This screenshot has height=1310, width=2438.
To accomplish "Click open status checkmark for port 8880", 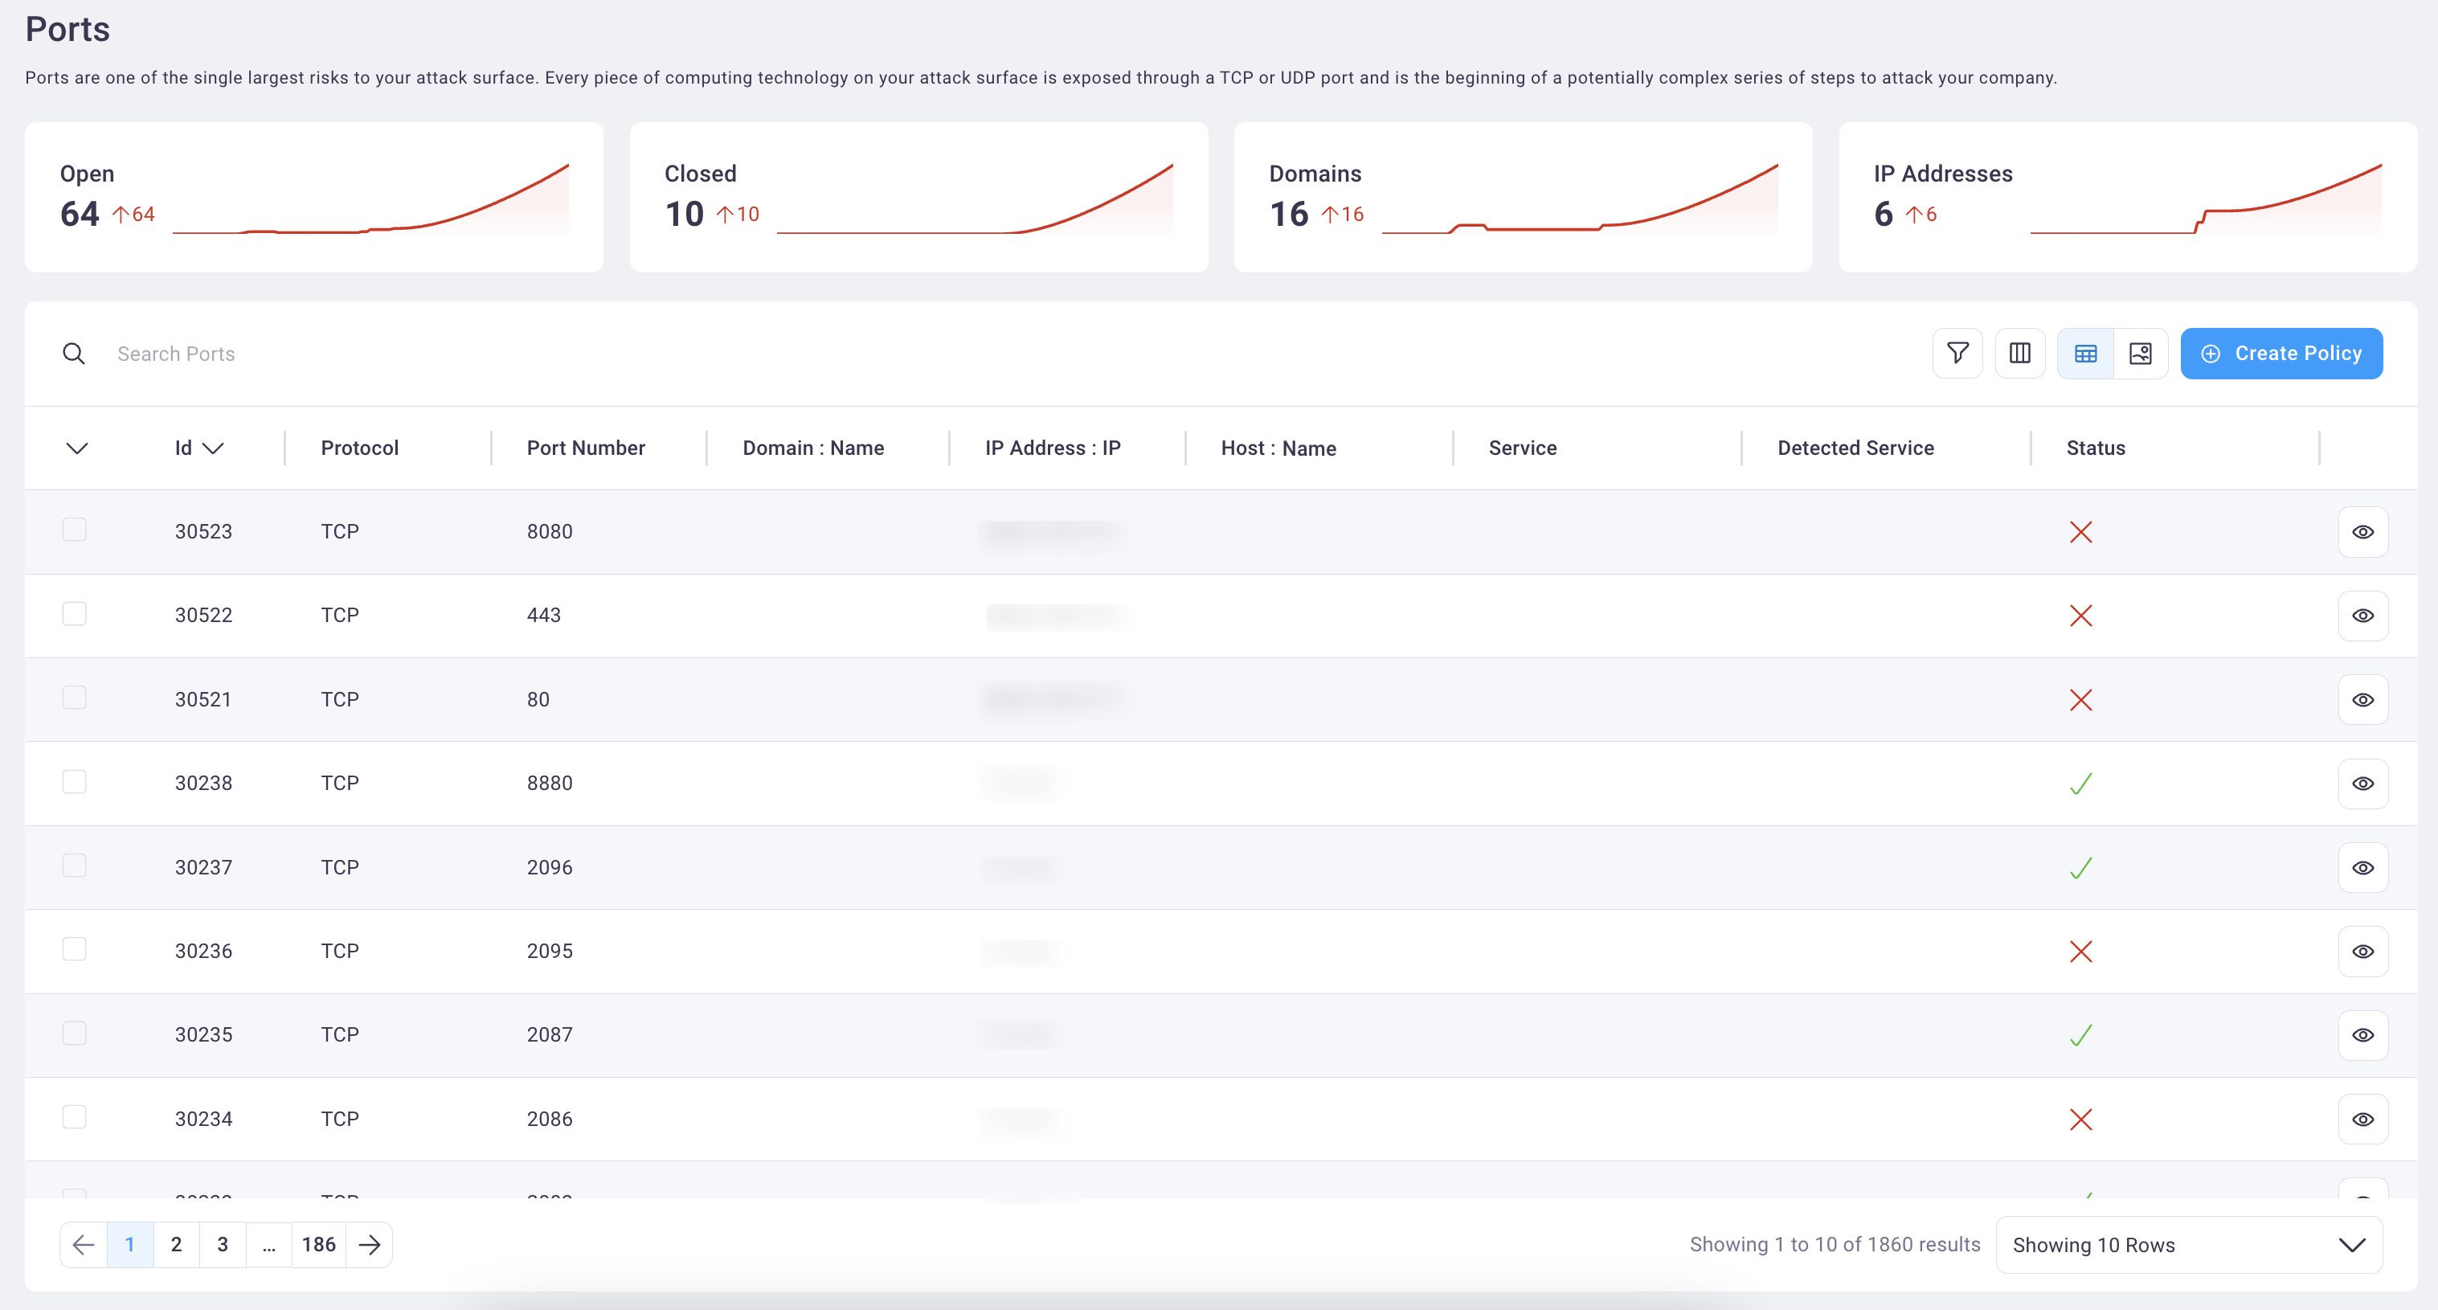I will tap(2080, 784).
